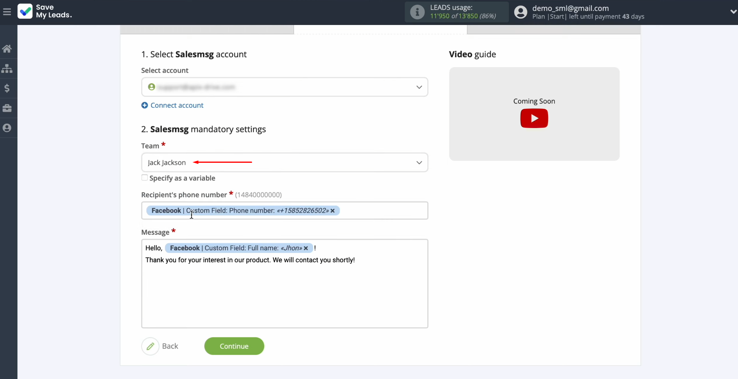Click the LEADS usage counter text
738x379 pixels.
[463, 16]
